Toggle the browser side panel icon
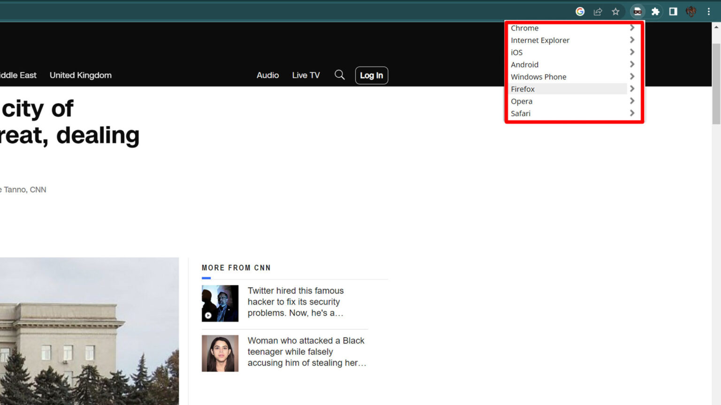 [x=673, y=12]
